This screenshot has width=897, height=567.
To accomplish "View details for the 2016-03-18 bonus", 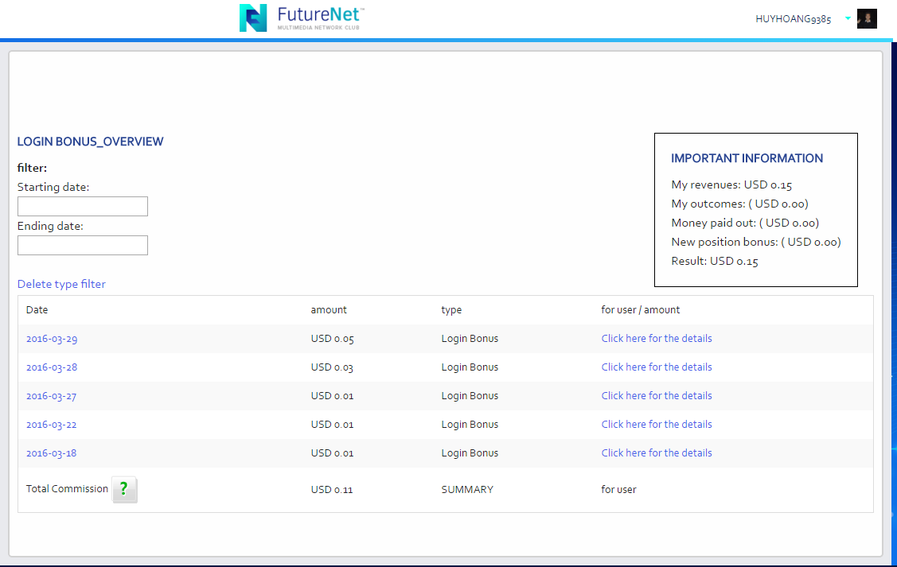I will (657, 453).
